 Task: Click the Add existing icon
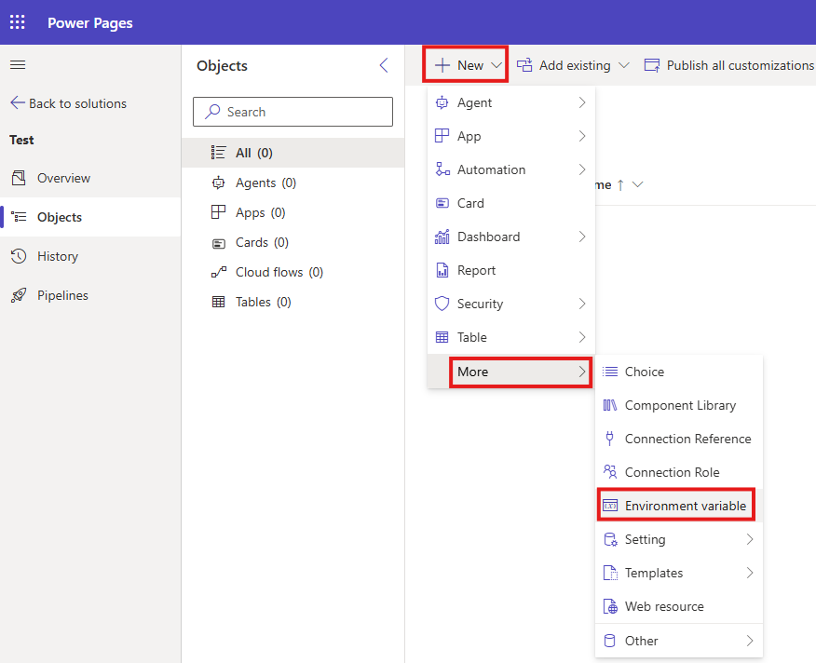click(x=524, y=65)
